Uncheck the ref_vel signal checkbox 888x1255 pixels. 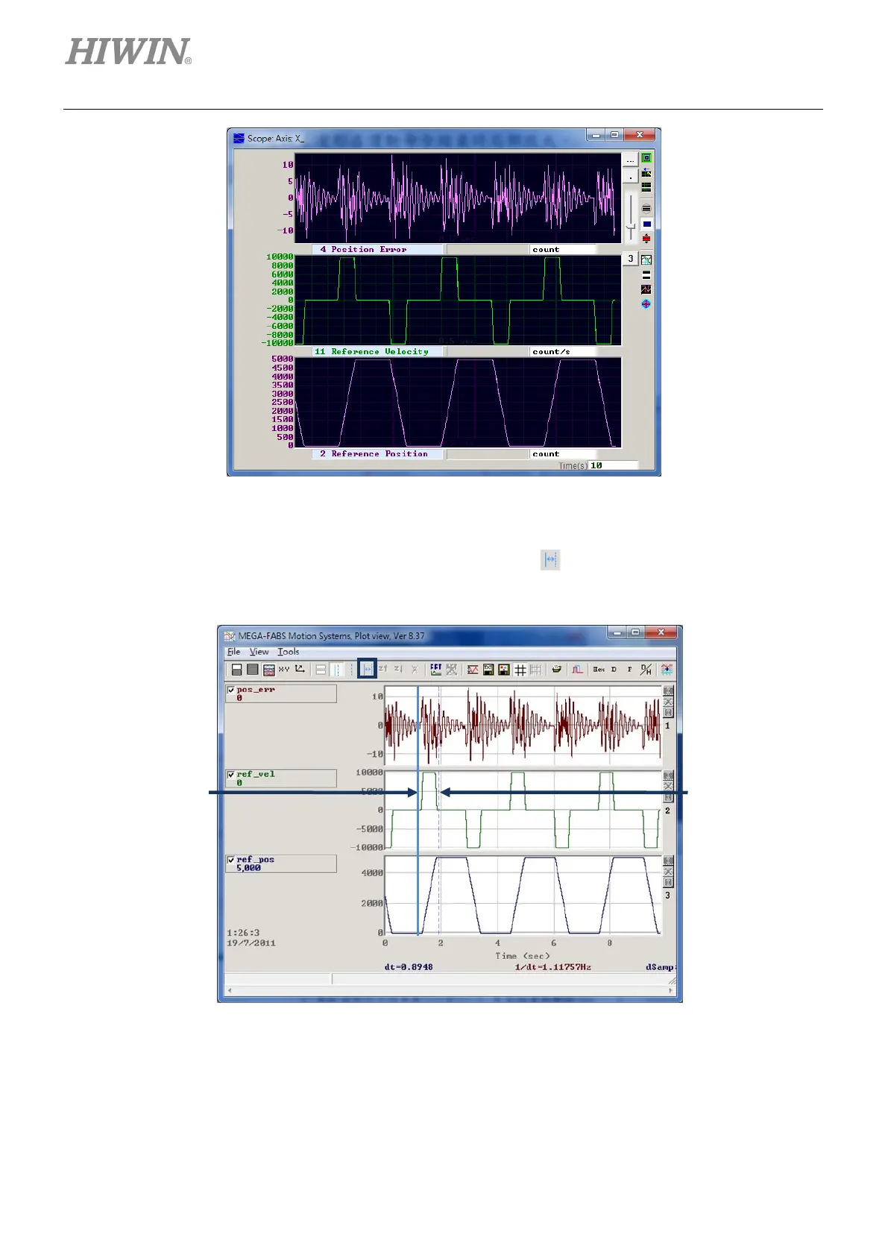pos(231,776)
